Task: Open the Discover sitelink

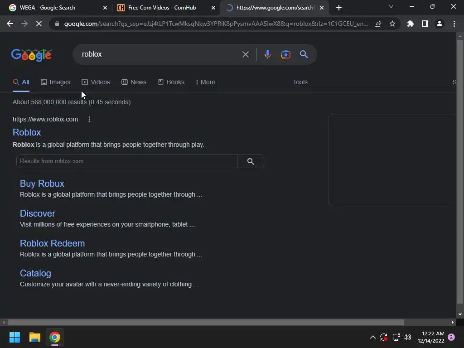Action: coord(38,213)
